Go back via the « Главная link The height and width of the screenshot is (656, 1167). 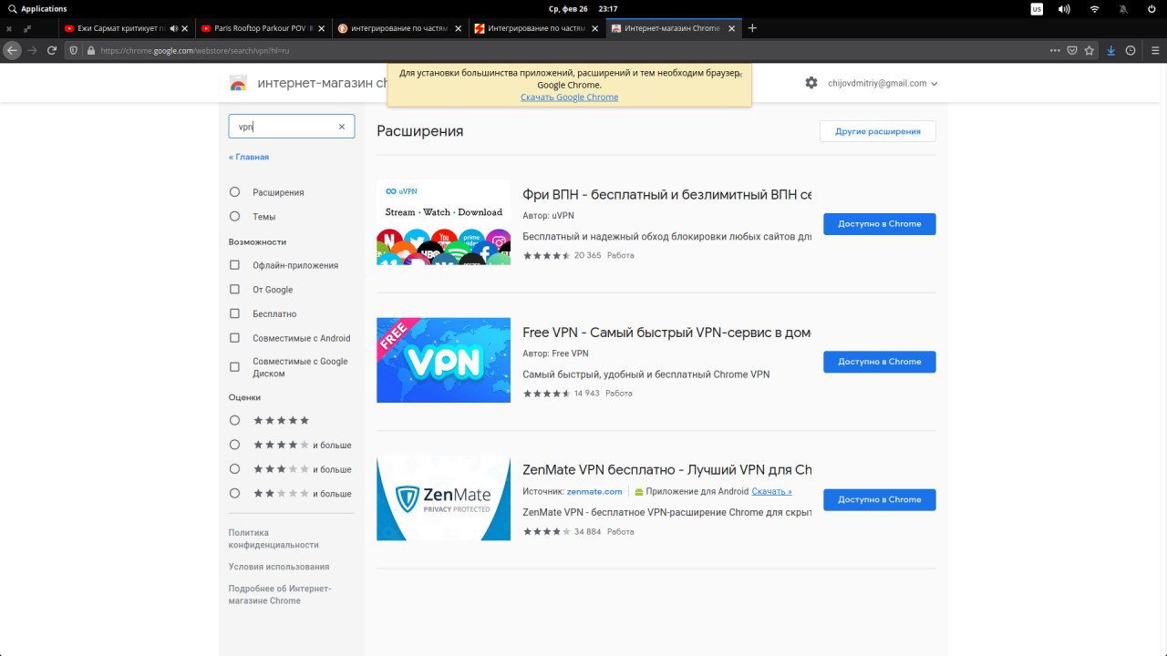click(249, 157)
